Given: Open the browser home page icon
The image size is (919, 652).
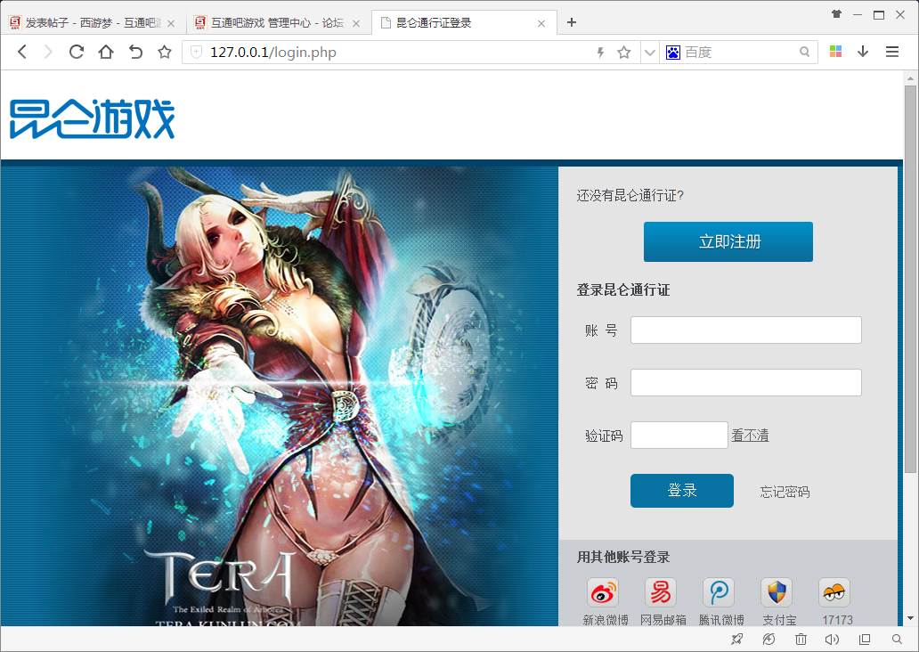Looking at the screenshot, I should [106, 53].
